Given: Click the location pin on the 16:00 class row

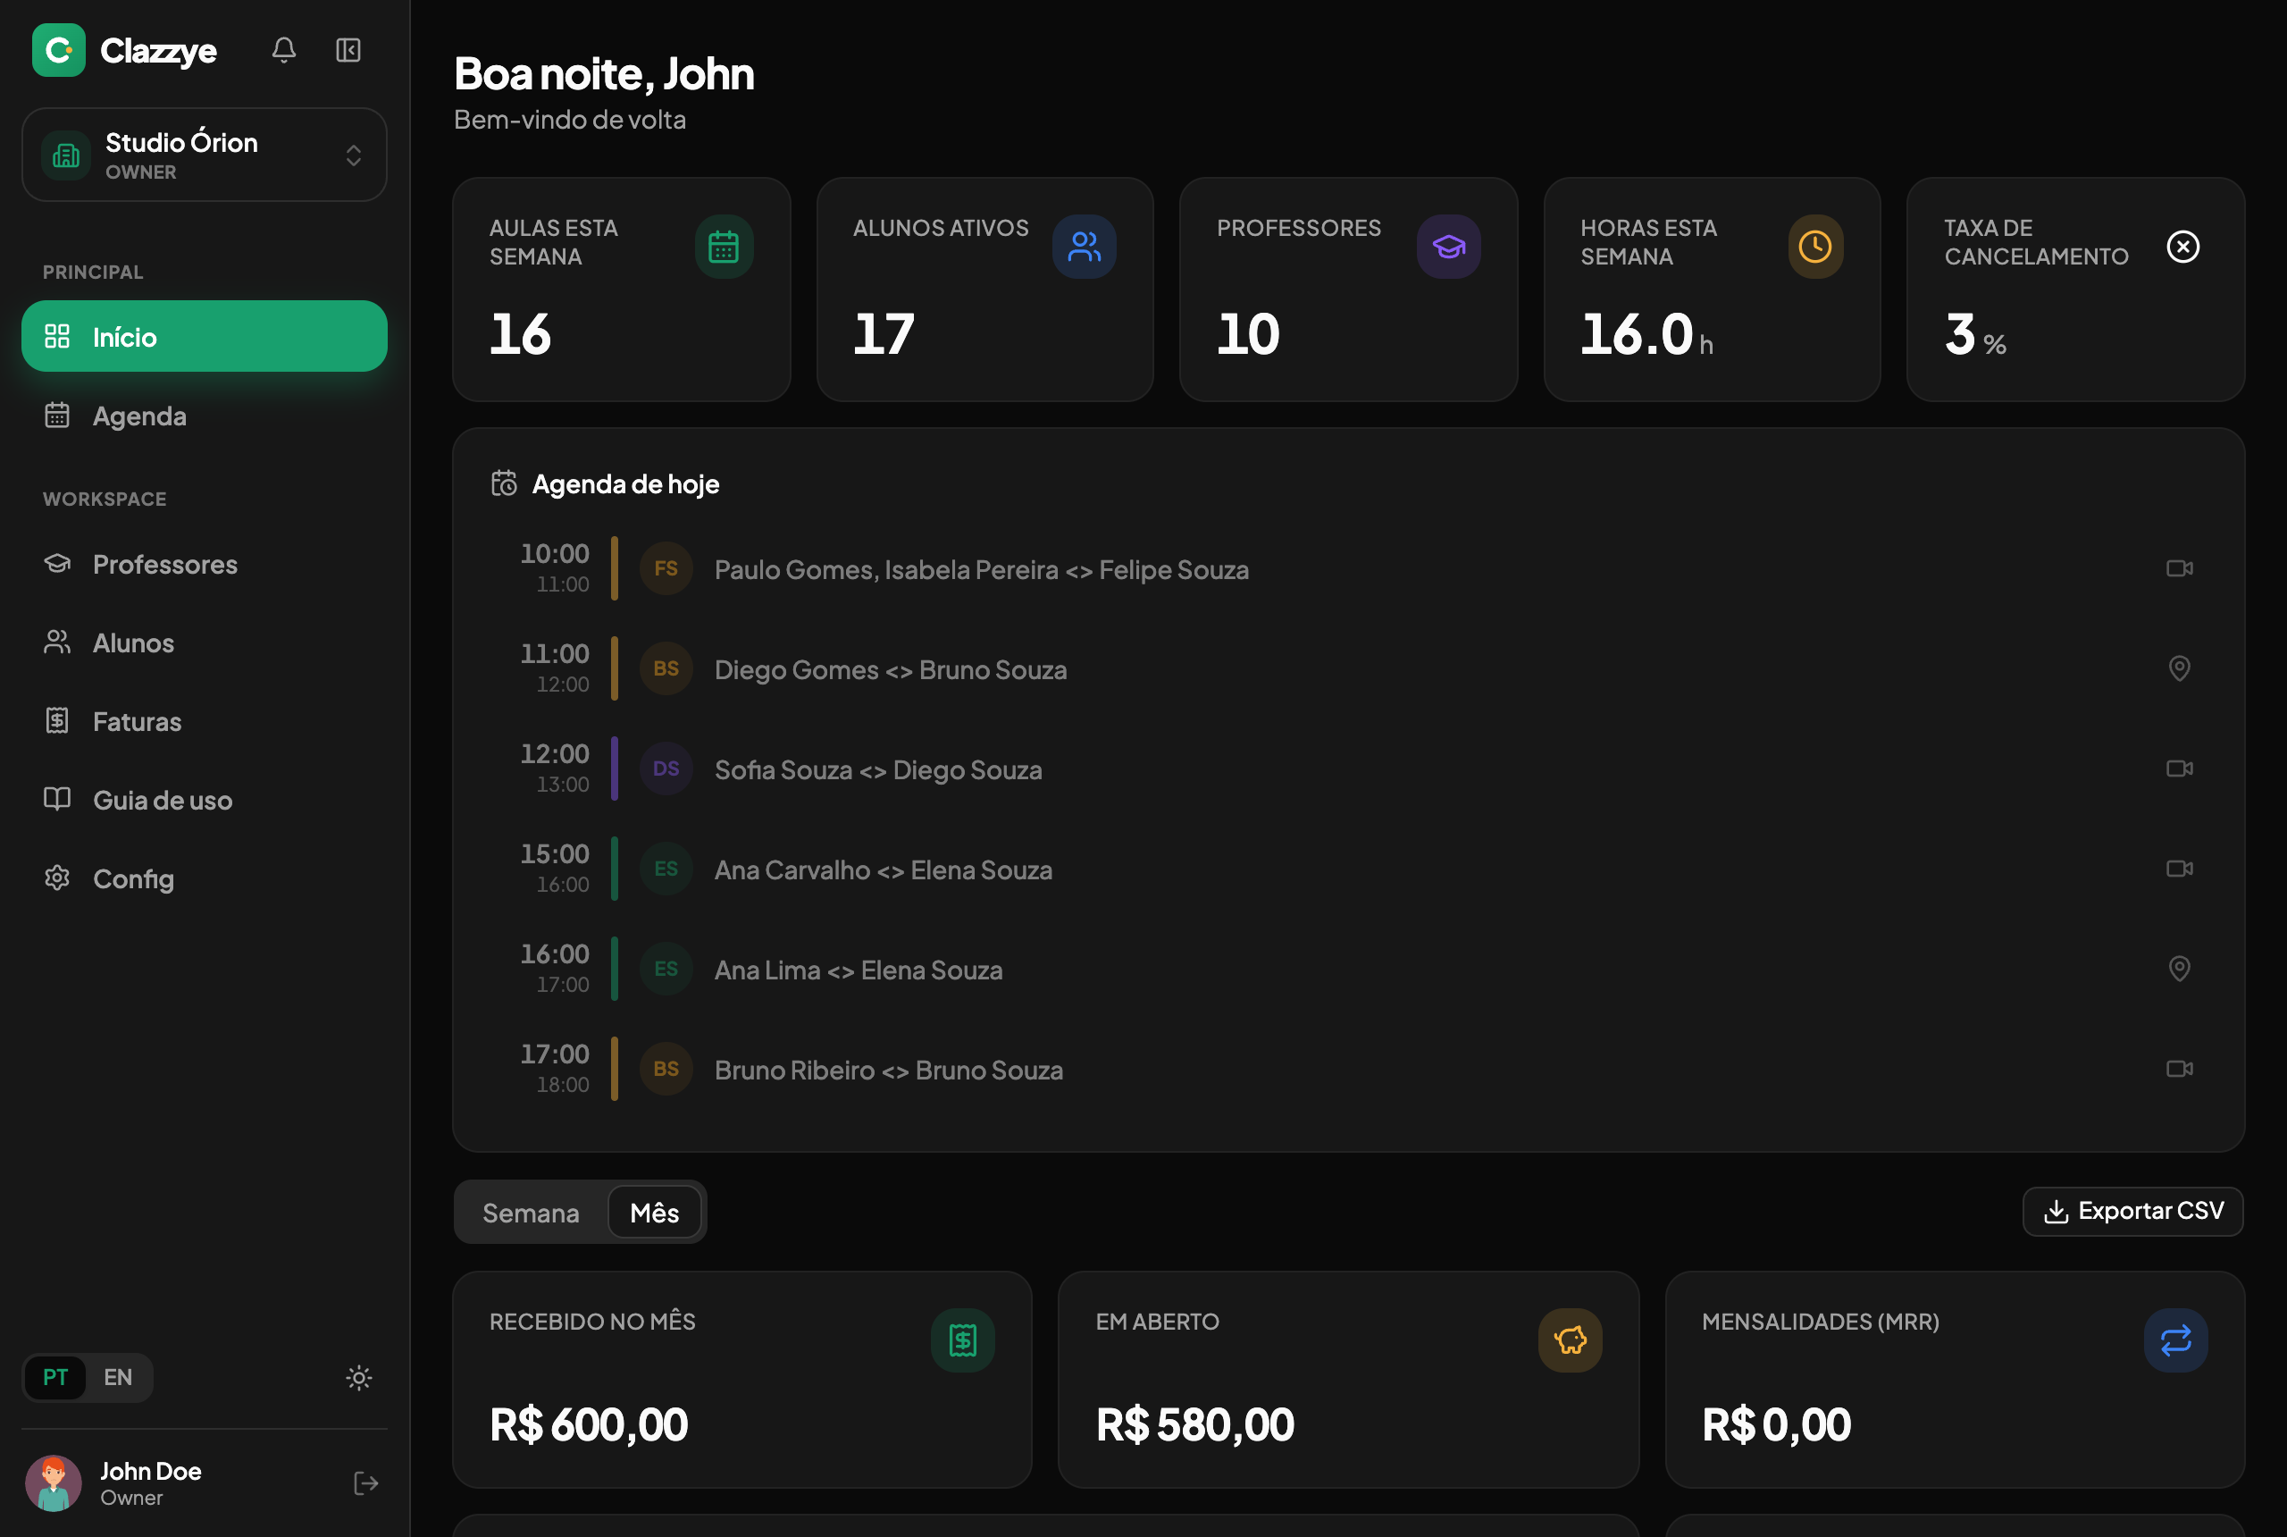Looking at the screenshot, I should (x=2179, y=969).
